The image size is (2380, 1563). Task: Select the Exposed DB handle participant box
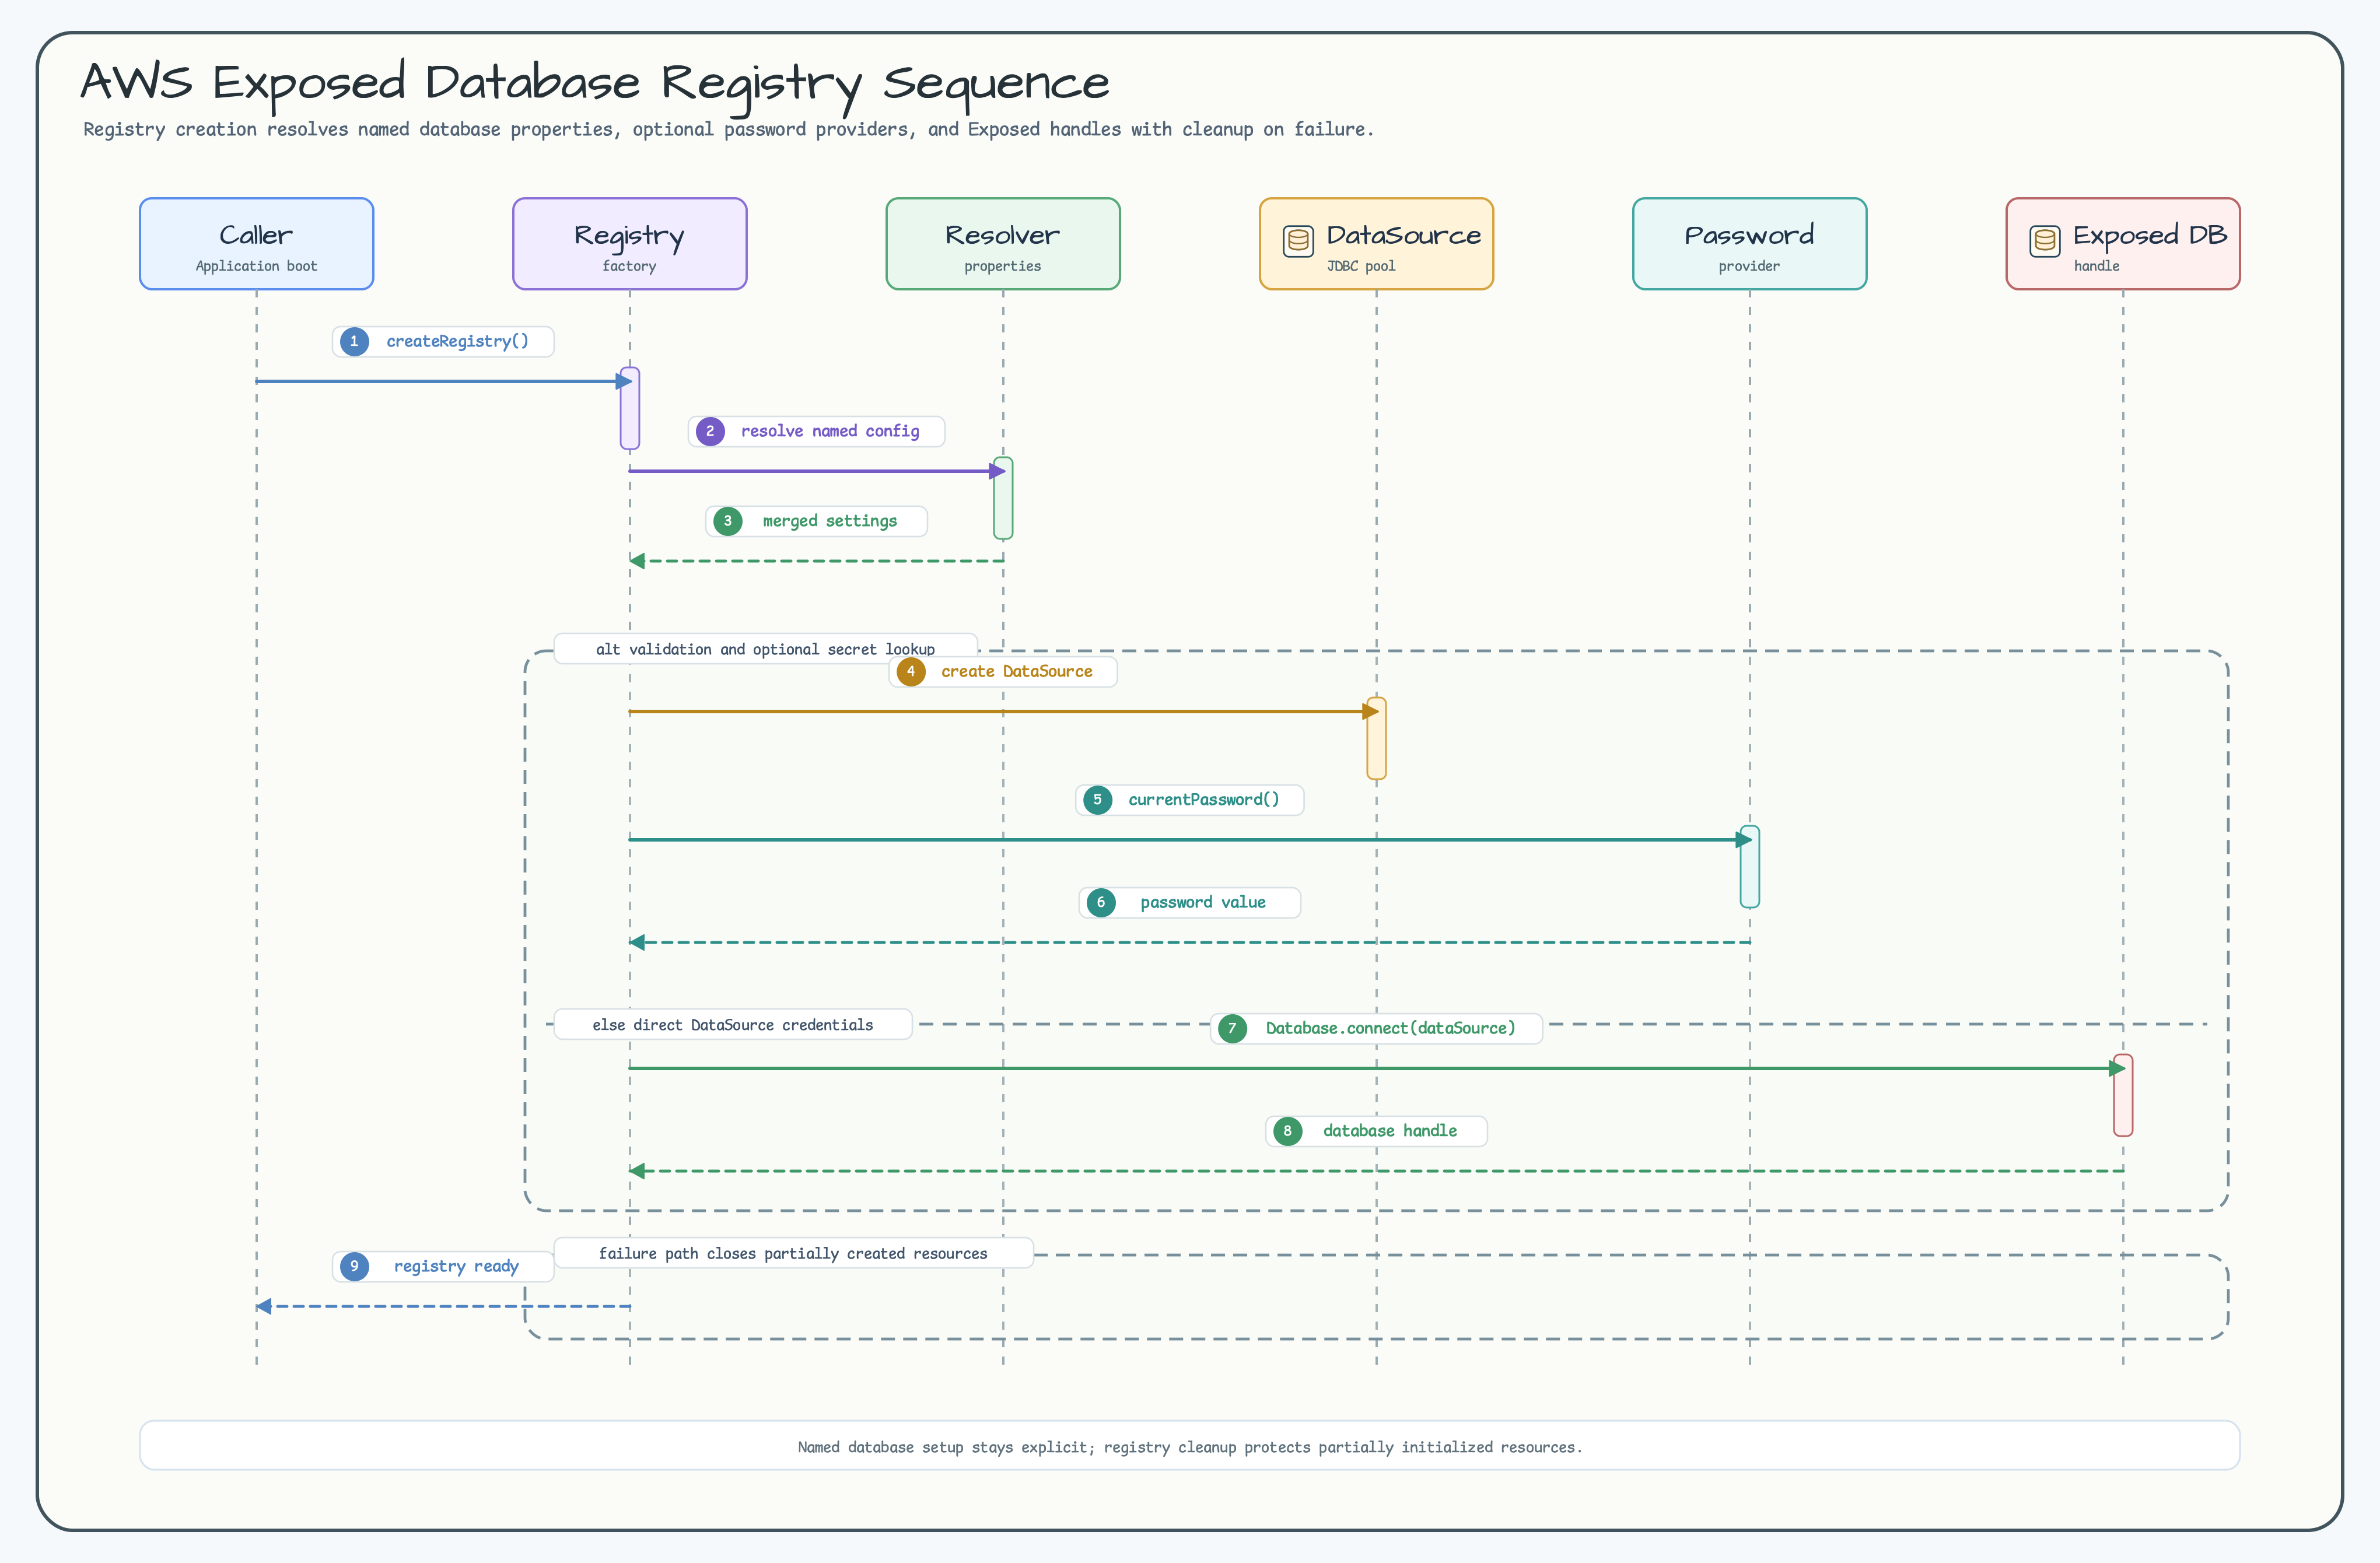(x=2123, y=244)
